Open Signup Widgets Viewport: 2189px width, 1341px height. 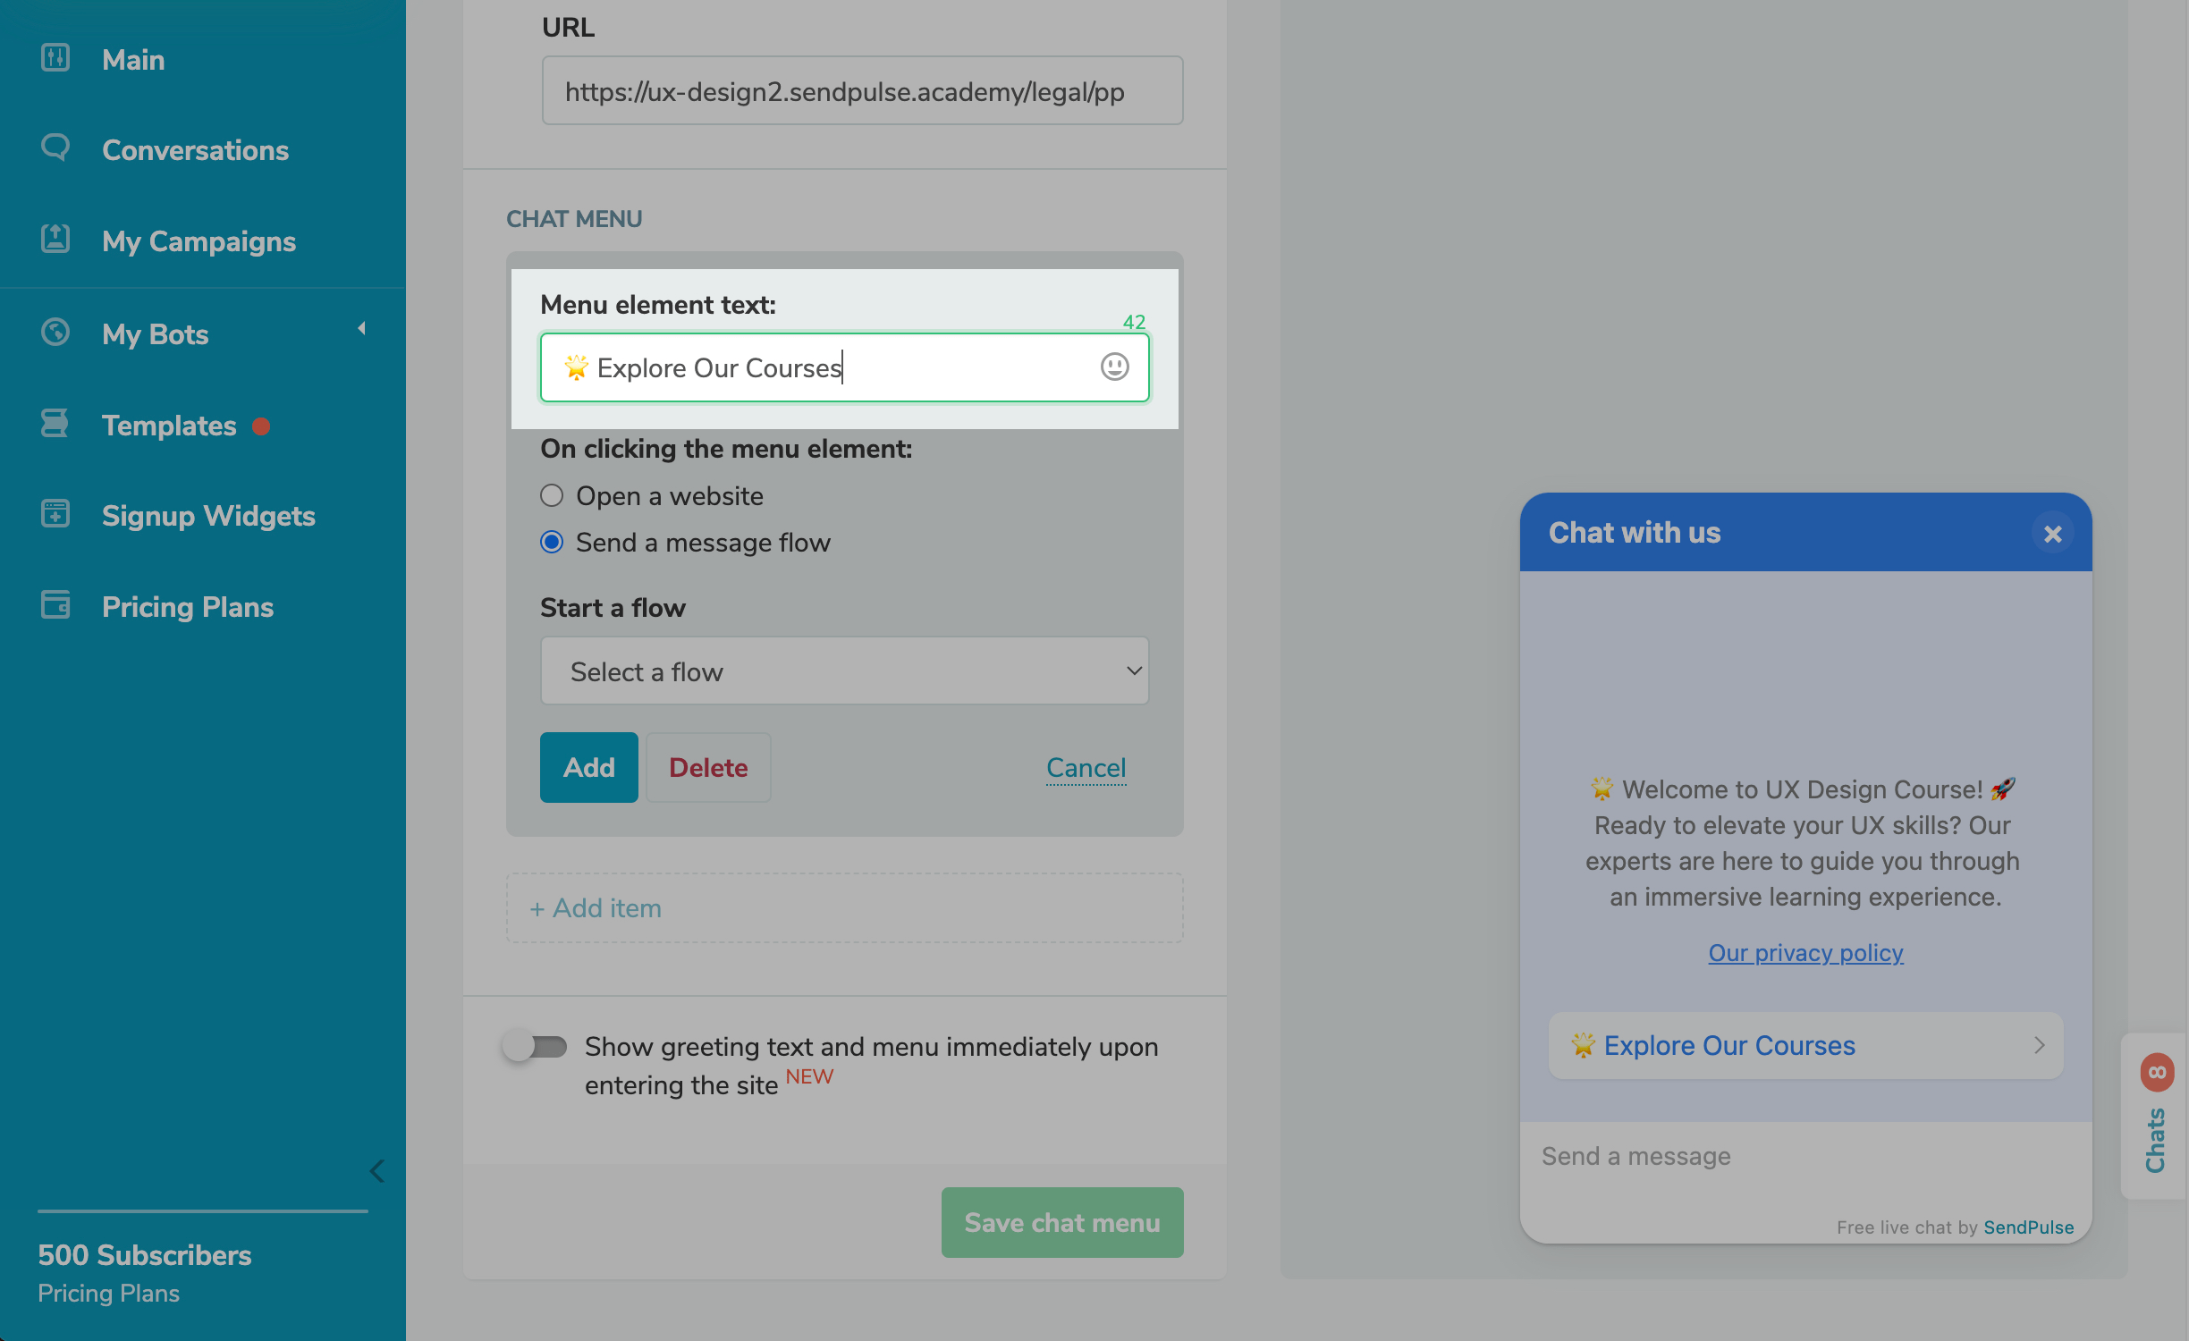click(x=208, y=516)
